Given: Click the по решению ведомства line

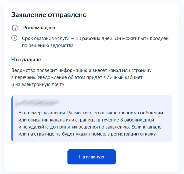Looking at the screenshot, I should pos(48,45).
